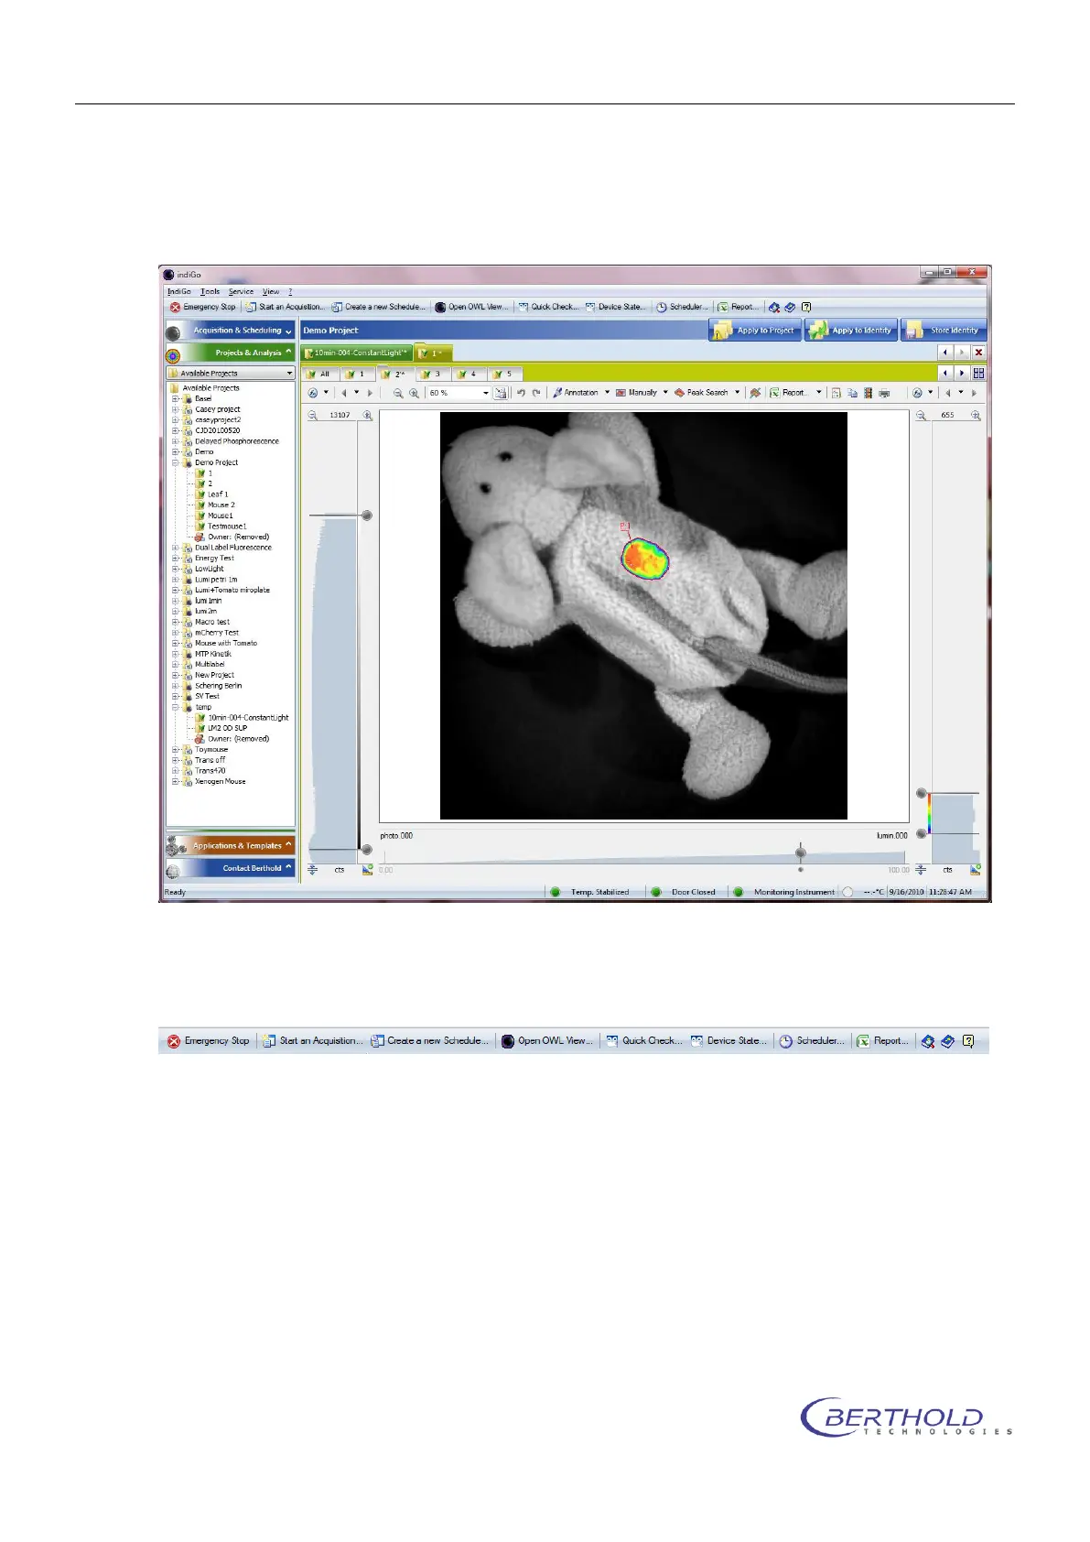Redo the action in the image toolbar
The image size is (1090, 1542).
(536, 393)
